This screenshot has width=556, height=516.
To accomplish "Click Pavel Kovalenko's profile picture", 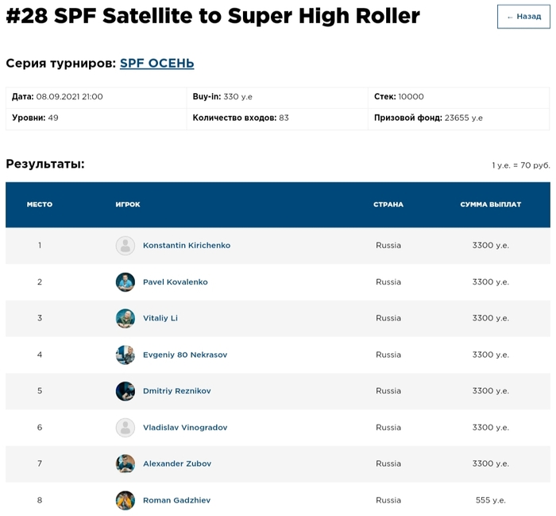I will point(125,282).
